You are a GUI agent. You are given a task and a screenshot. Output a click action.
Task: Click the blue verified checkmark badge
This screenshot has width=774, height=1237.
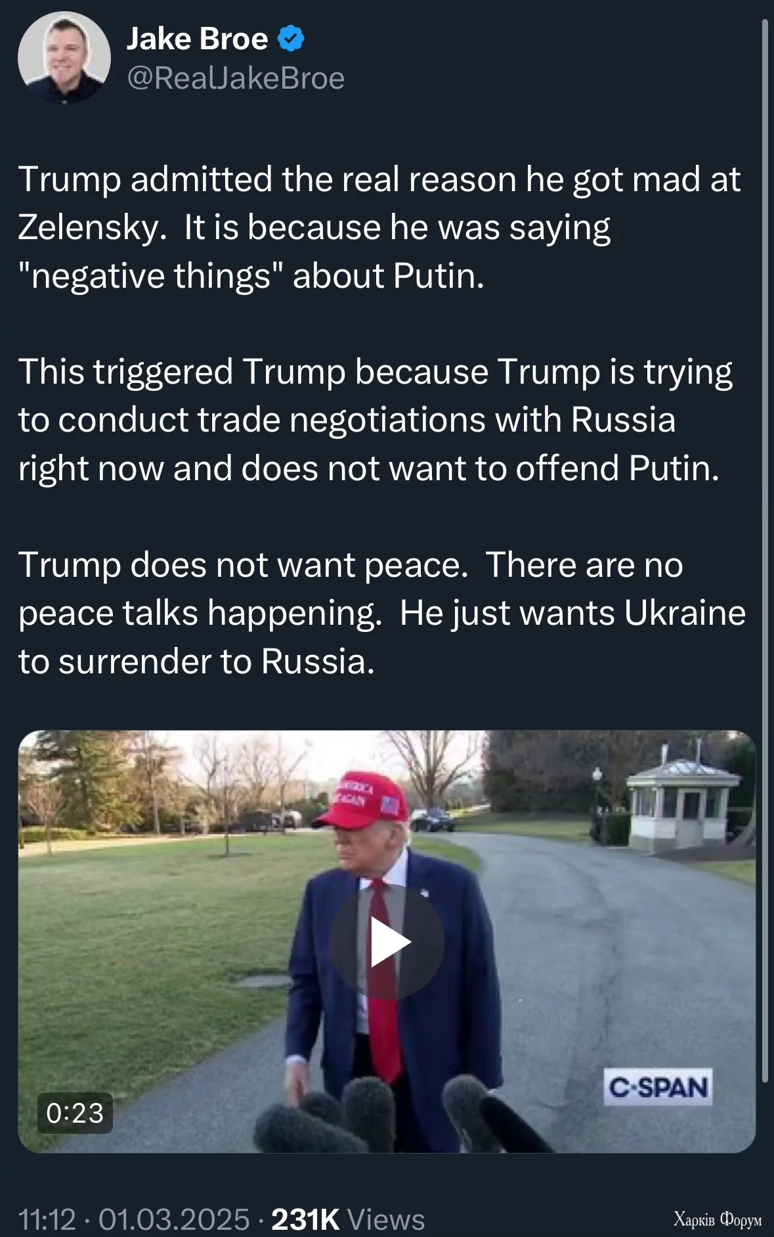(291, 39)
